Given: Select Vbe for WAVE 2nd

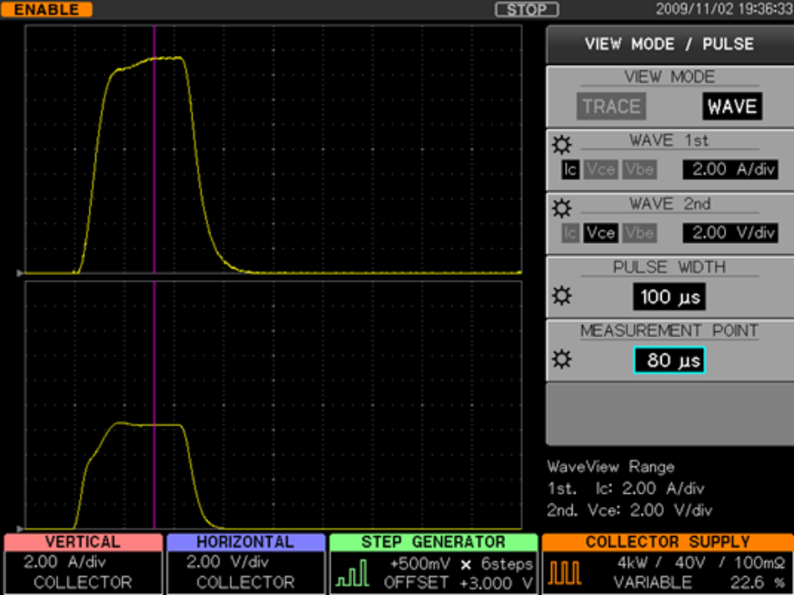Looking at the screenshot, I should [639, 233].
